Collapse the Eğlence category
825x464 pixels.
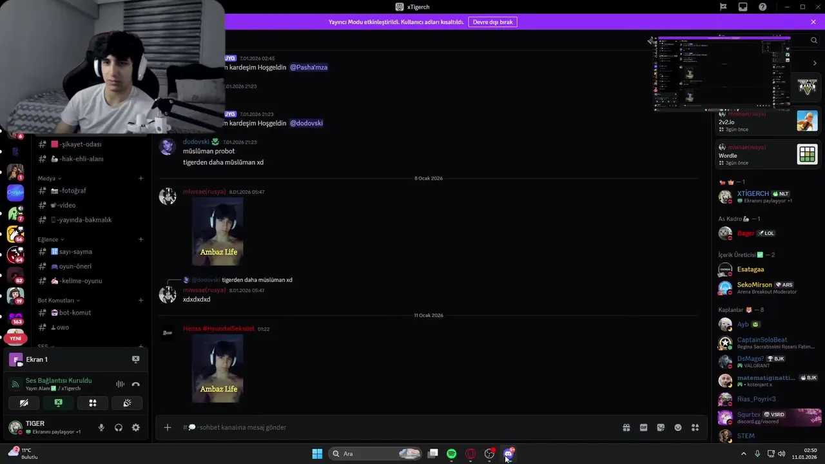click(x=50, y=240)
